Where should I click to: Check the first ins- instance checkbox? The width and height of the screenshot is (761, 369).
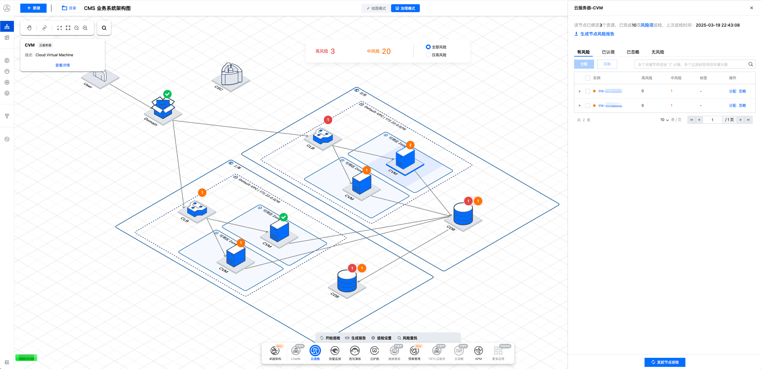pos(587,91)
